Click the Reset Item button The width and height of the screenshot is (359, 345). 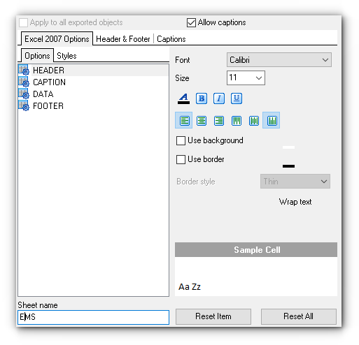click(213, 316)
